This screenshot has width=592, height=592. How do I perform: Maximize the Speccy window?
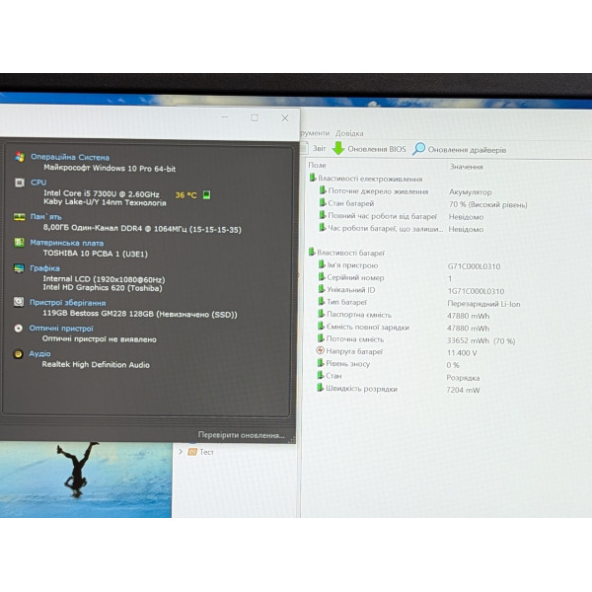point(255,117)
